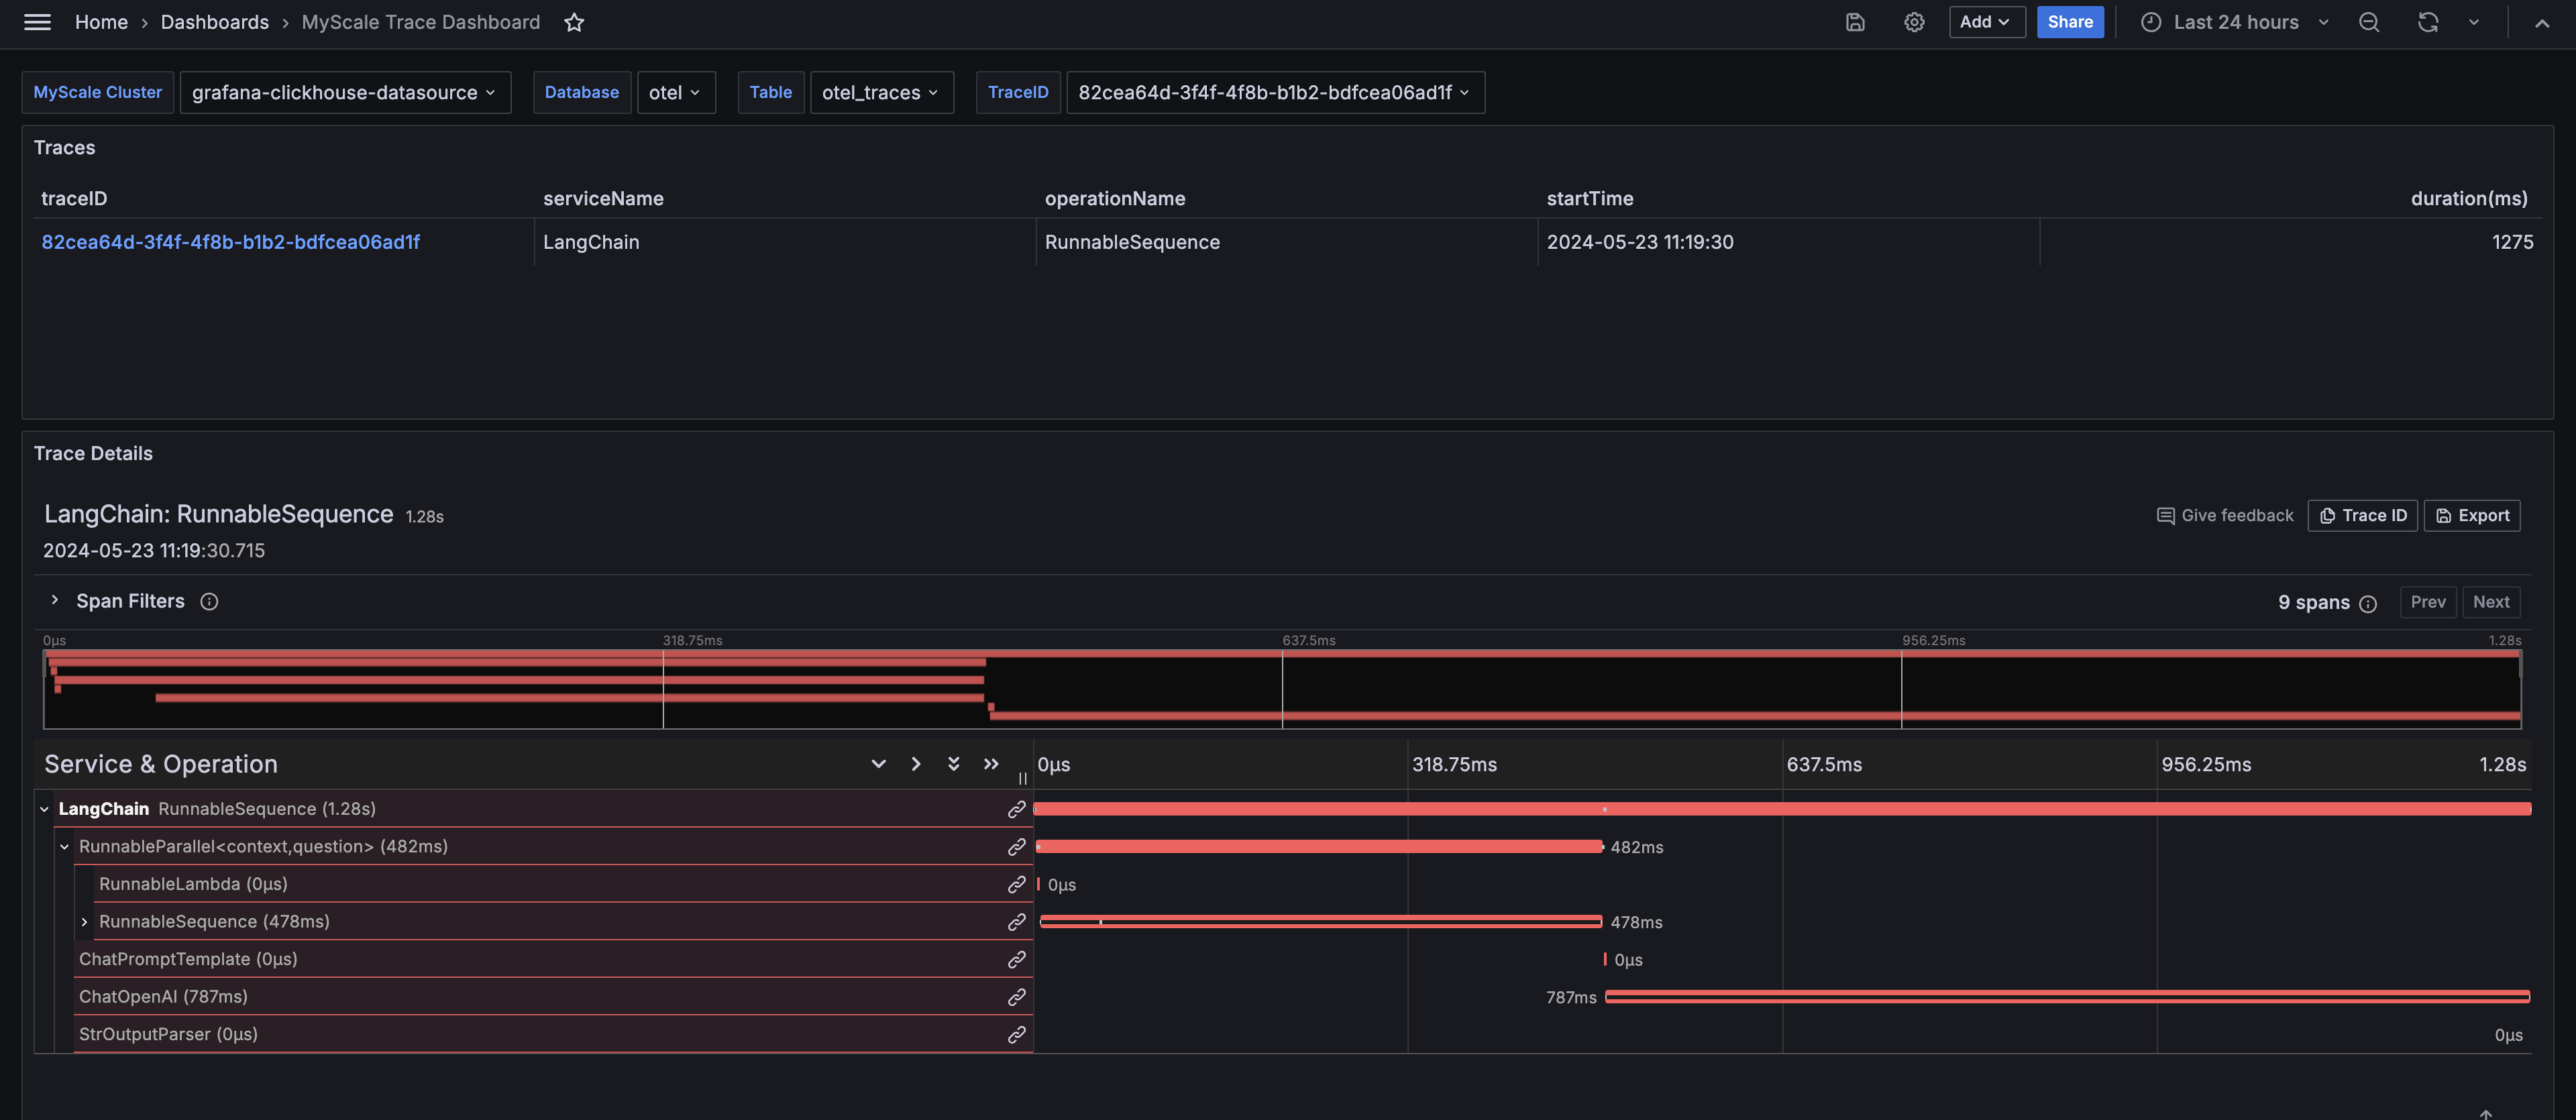The image size is (2576, 1120).
Task: Save the dashboard via the save icon
Action: tap(1855, 21)
